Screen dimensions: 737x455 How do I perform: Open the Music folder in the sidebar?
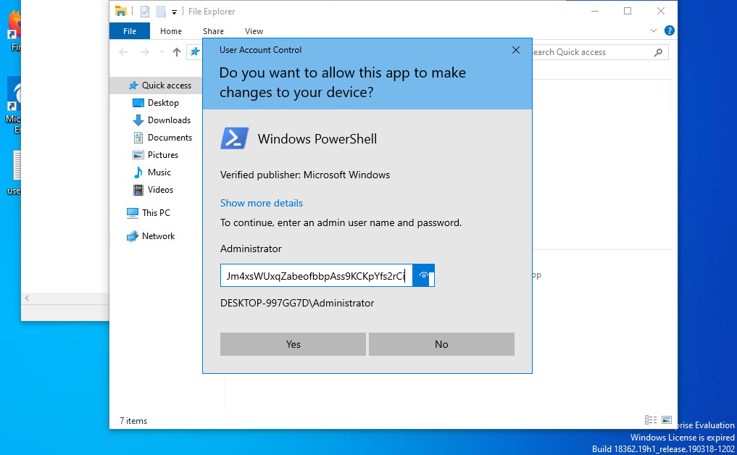click(x=159, y=172)
